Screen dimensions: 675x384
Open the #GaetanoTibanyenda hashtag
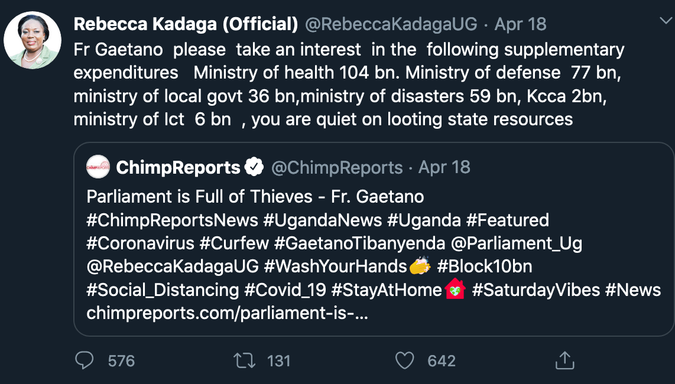(x=359, y=243)
